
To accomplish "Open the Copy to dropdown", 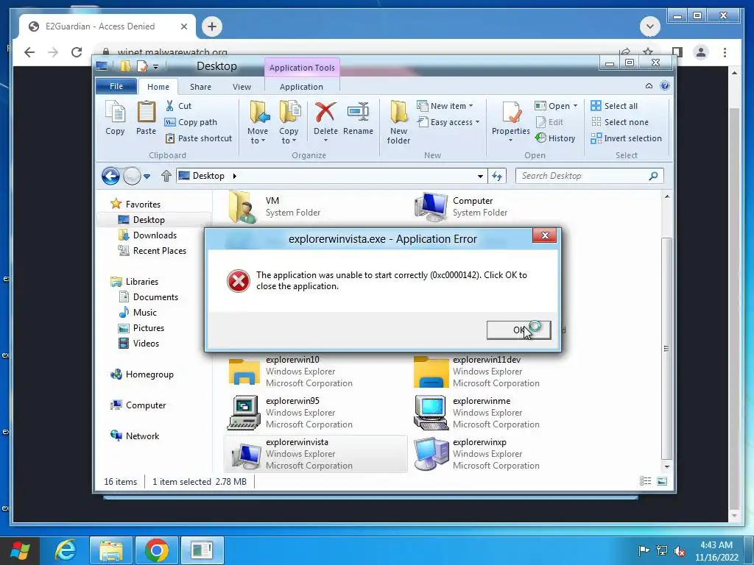I will (x=289, y=123).
